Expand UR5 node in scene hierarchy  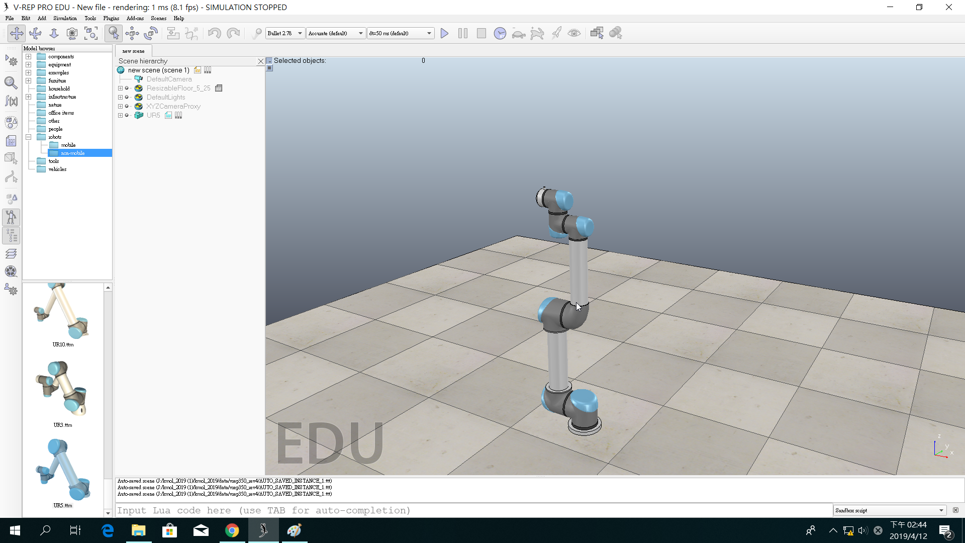120,116
